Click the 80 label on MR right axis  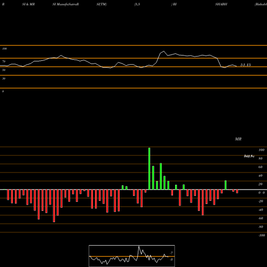coord(261,159)
